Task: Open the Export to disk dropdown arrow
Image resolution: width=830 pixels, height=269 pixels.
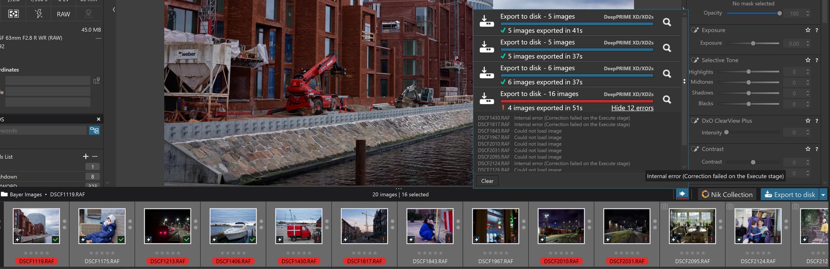Action: [x=823, y=195]
